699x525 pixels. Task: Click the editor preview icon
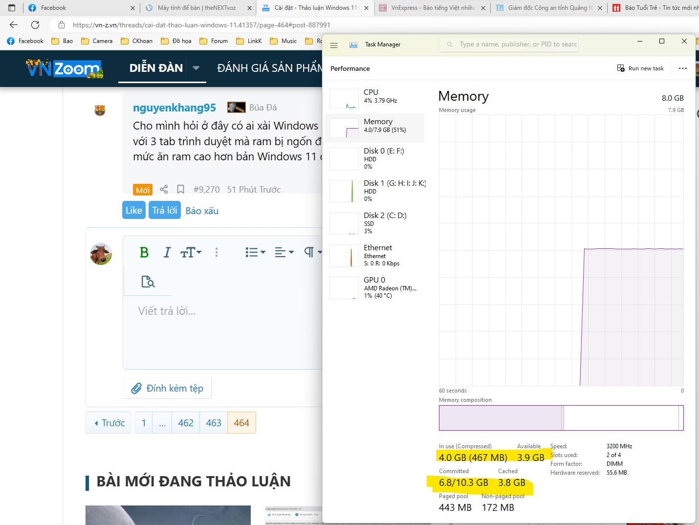point(148,282)
